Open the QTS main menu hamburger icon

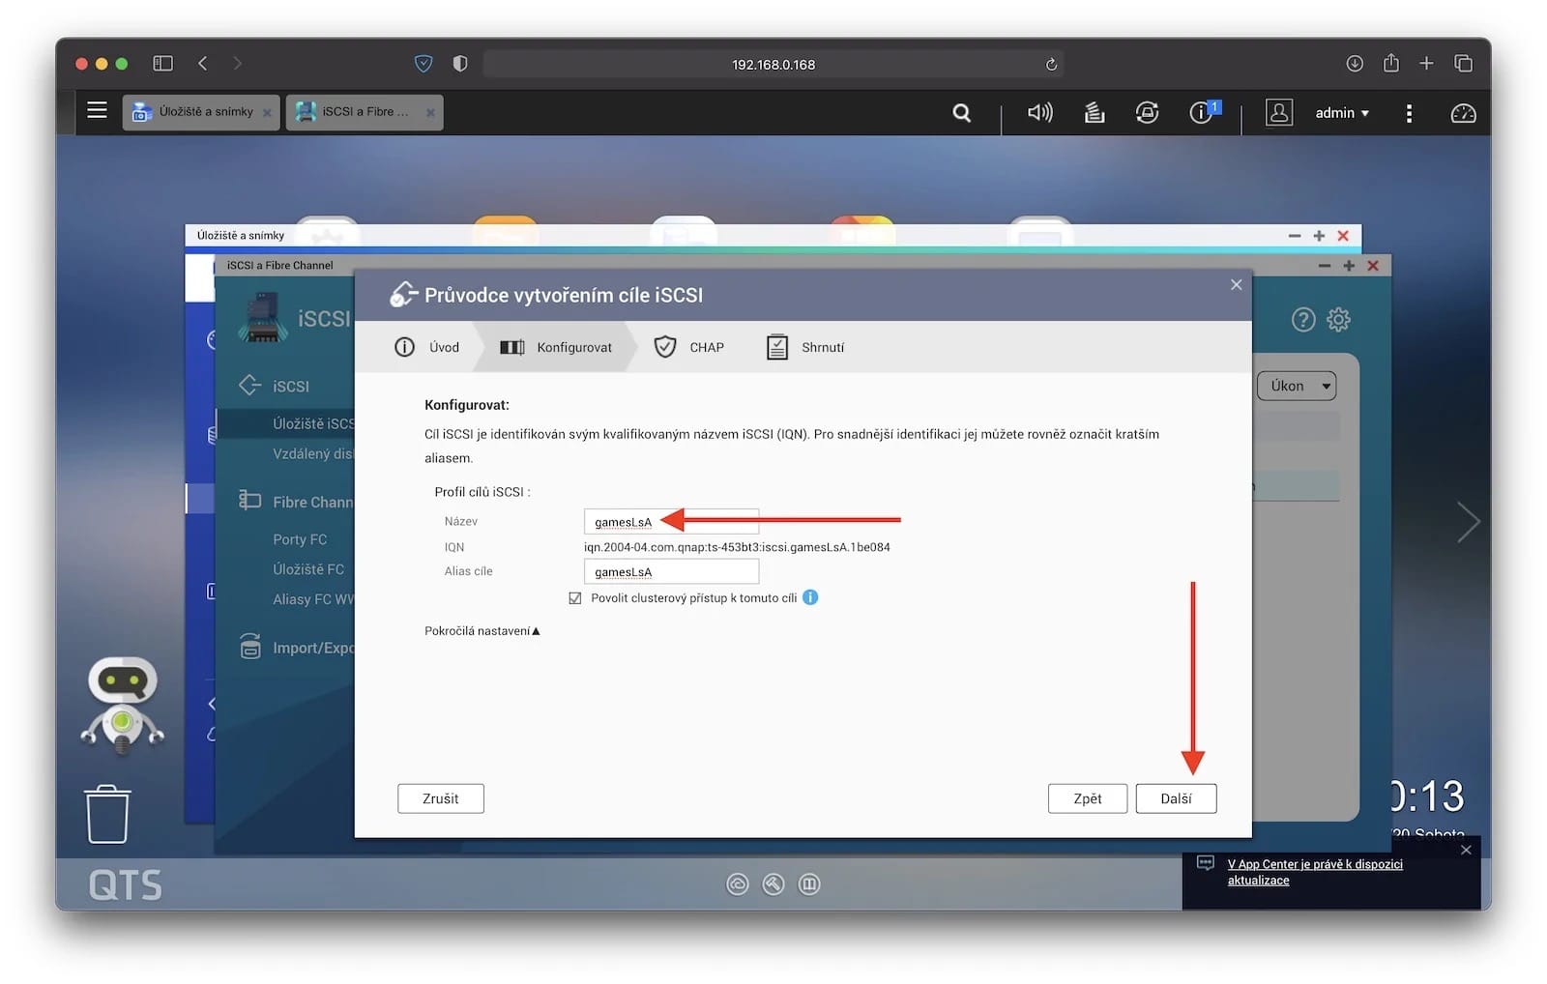[x=97, y=111]
